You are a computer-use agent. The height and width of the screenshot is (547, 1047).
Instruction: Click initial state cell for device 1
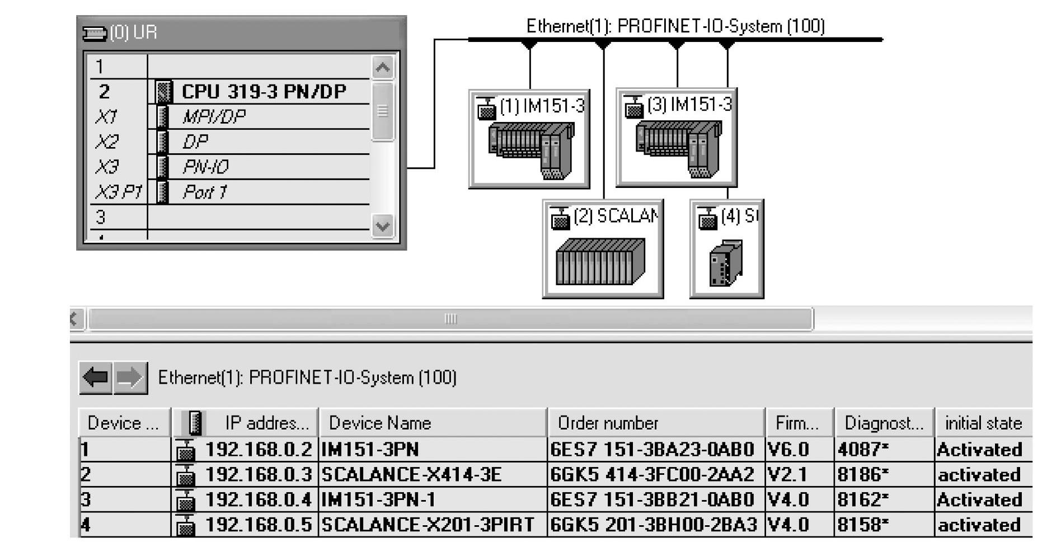(x=984, y=450)
